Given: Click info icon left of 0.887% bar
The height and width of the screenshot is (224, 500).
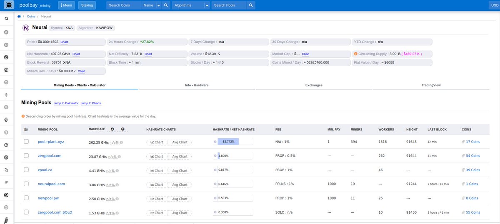Looking at the screenshot, I should [x=215, y=170].
